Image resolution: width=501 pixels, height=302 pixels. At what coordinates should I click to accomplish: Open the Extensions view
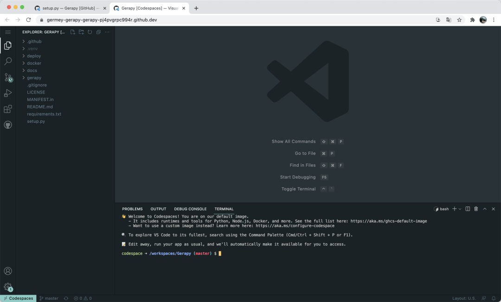[x=7, y=108]
